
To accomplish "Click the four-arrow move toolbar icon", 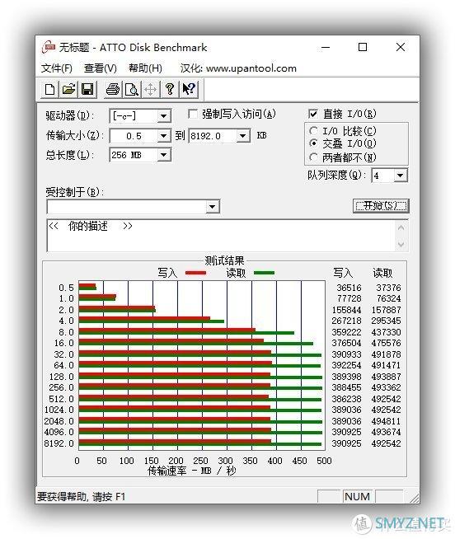I will tap(151, 90).
